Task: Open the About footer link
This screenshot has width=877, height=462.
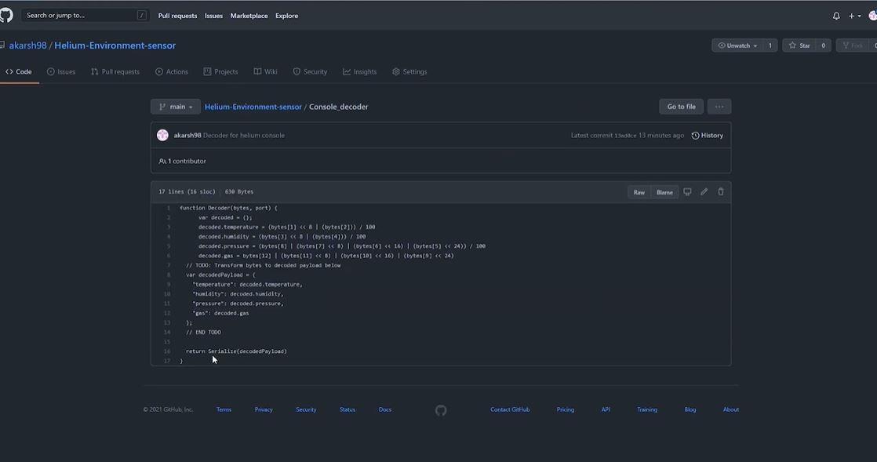Action: coord(731,409)
